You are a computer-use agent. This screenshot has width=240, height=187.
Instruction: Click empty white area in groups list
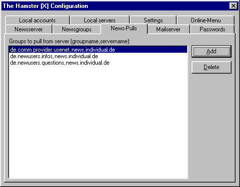pyautogui.click(x=98, y=121)
